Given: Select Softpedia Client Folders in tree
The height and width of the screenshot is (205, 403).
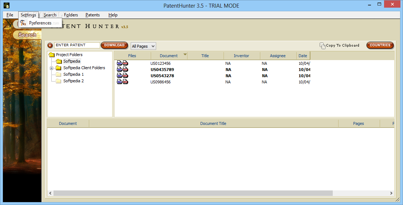Looking at the screenshot, I should click(x=84, y=68).
